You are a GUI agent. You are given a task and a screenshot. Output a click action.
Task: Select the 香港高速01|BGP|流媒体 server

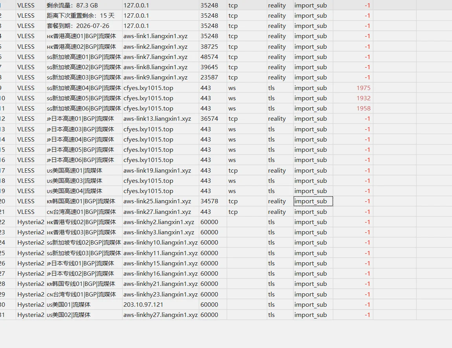click(x=82, y=36)
